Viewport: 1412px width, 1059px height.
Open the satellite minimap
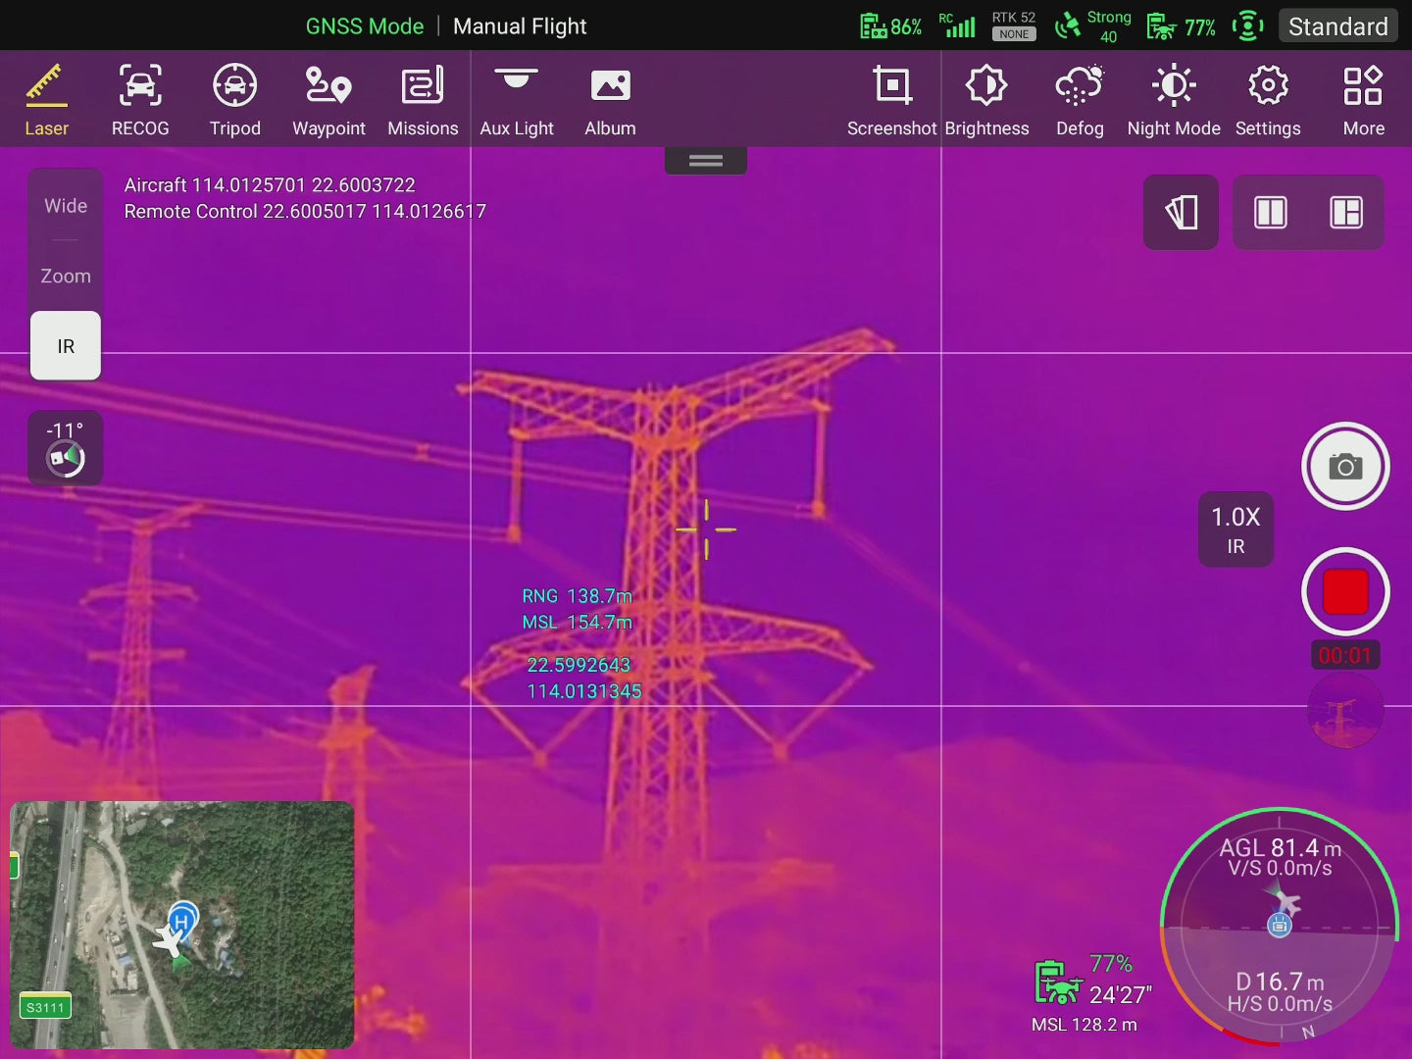coord(181,925)
